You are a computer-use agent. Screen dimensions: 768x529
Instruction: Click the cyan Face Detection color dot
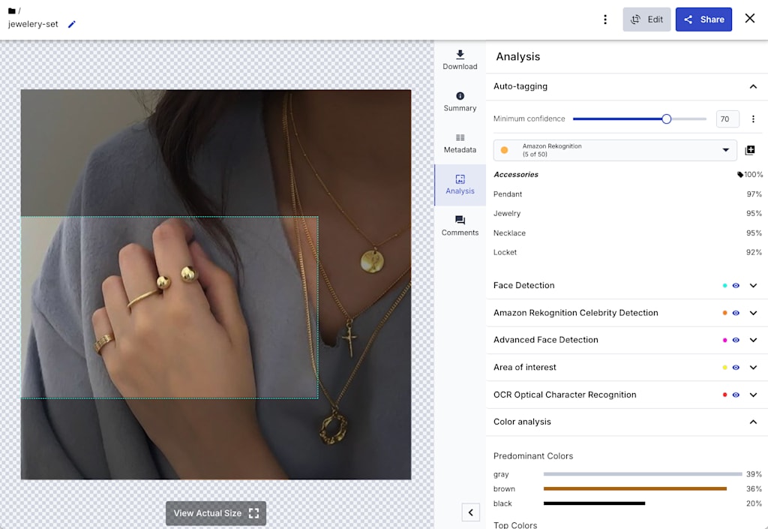(x=725, y=286)
